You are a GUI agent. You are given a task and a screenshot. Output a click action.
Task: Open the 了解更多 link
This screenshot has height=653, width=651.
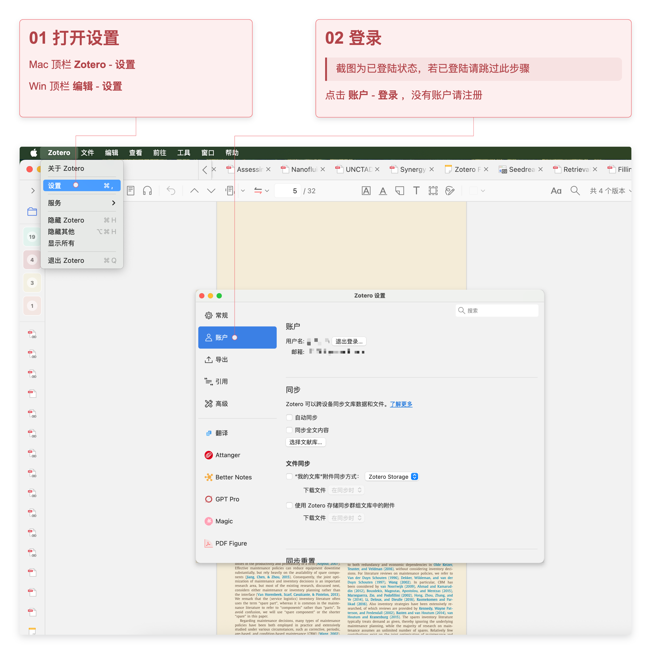click(x=401, y=404)
